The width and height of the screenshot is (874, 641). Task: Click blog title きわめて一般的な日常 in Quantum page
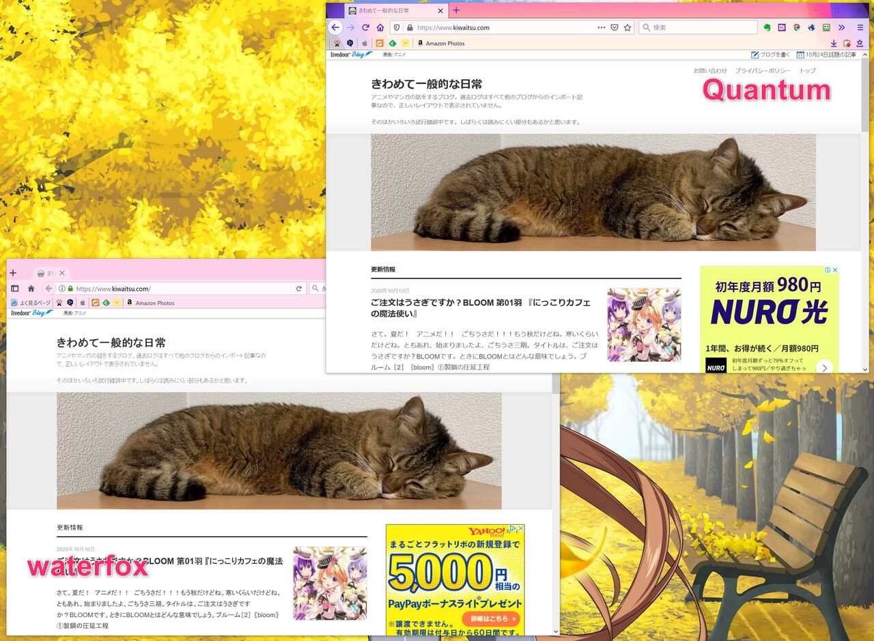pyautogui.click(x=426, y=84)
